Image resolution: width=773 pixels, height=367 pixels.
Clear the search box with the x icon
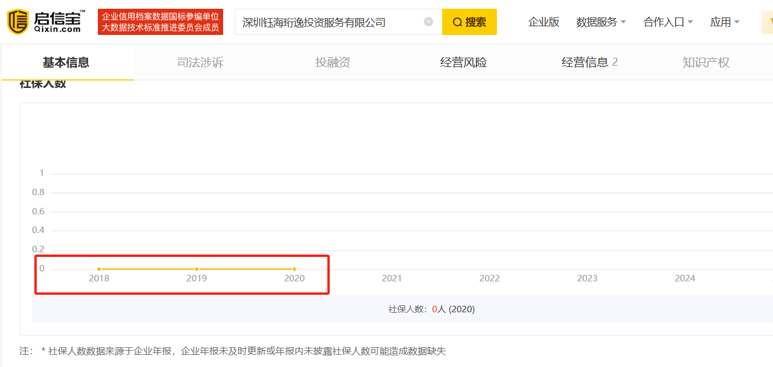[429, 22]
